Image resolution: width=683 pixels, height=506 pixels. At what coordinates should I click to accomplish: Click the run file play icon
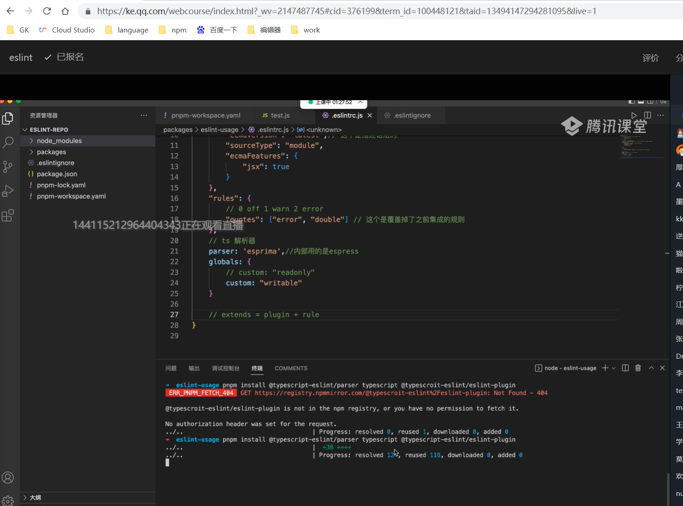[634, 115]
